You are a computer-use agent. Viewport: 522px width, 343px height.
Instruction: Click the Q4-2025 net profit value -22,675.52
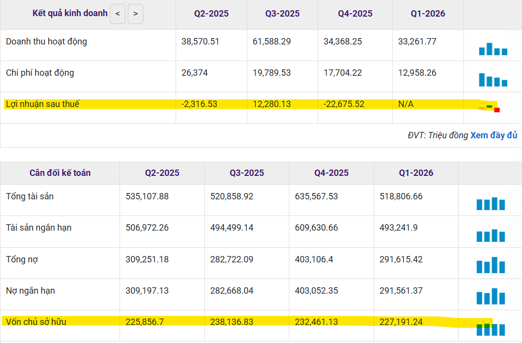(x=344, y=104)
